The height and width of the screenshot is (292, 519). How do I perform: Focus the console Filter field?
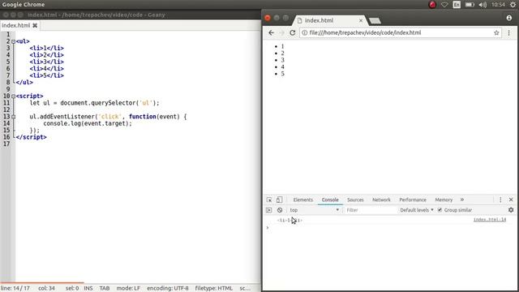pyautogui.click(x=370, y=210)
